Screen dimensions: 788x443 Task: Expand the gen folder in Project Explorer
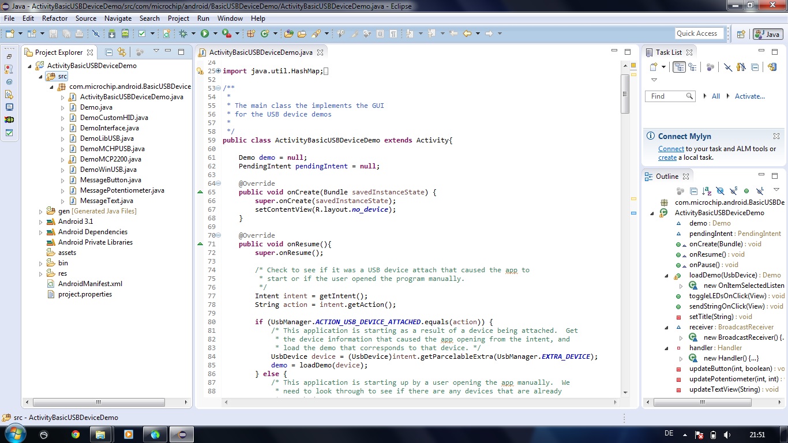click(40, 212)
